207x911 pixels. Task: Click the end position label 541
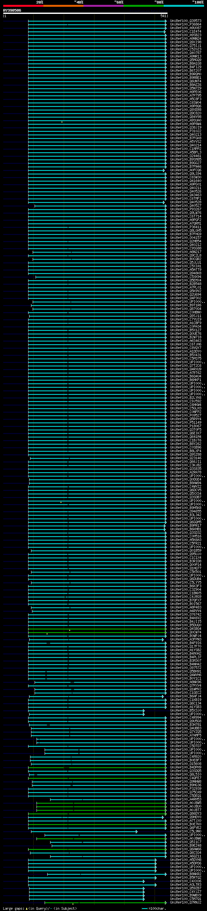coord(163,16)
